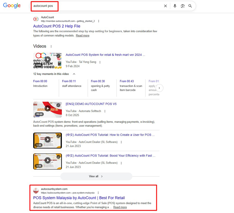Click the Google logo

pos(12,6)
